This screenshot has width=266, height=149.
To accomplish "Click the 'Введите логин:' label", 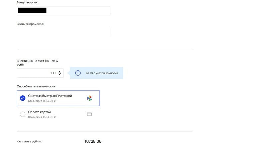I will point(28,2).
